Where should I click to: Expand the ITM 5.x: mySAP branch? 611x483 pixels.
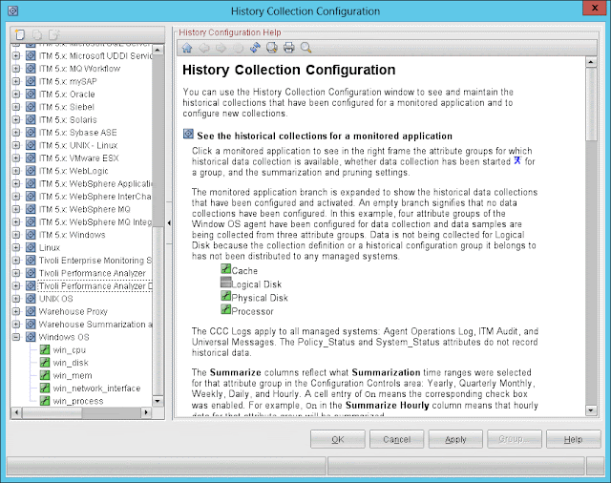point(16,81)
